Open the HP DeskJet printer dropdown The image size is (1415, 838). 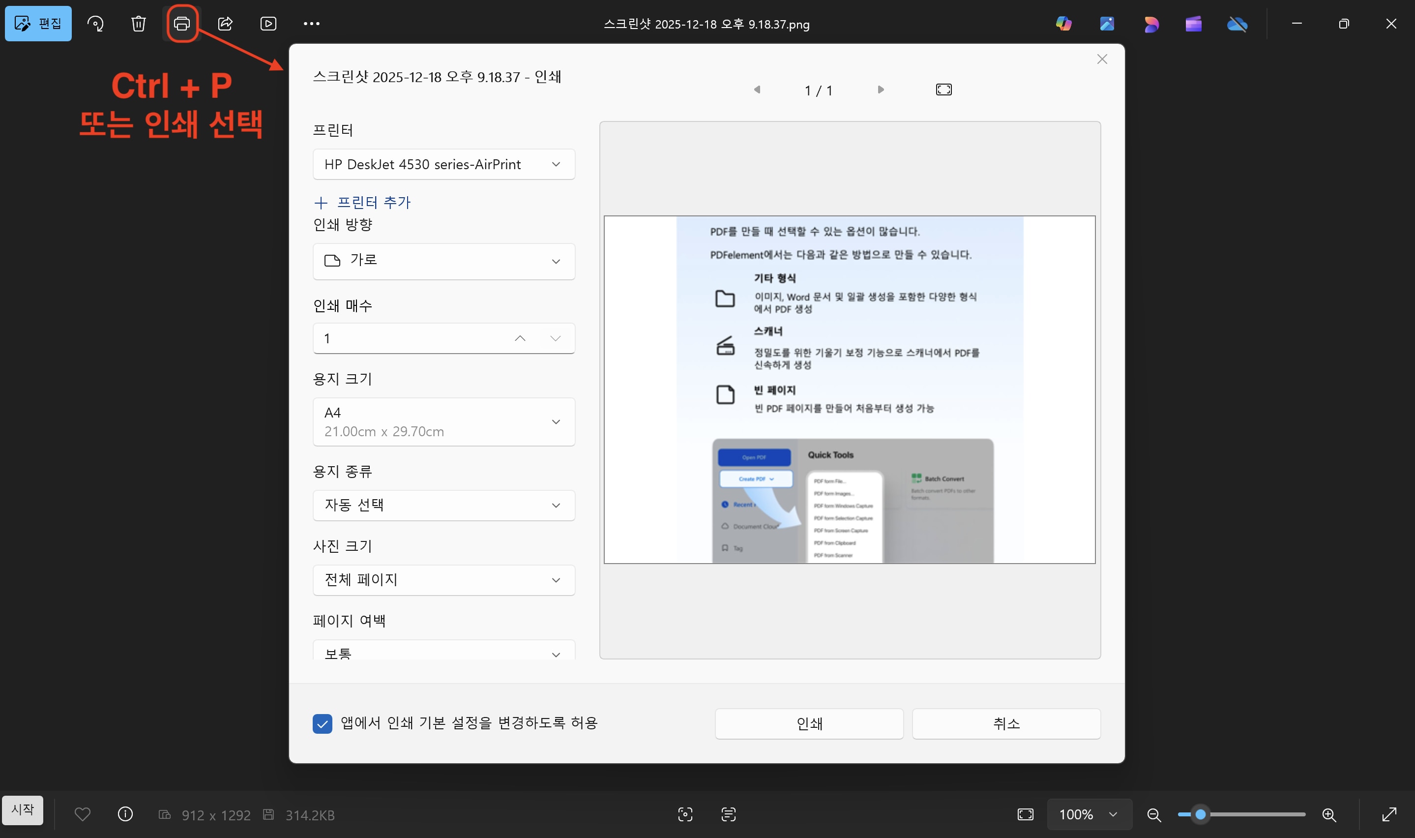[443, 164]
